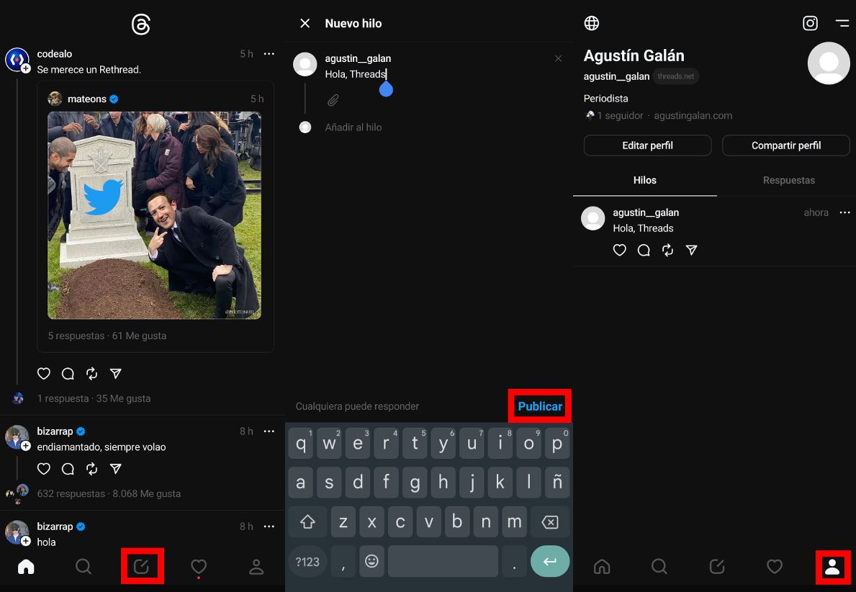
Task: Tap the new thread compose icon in feed
Action: point(141,567)
